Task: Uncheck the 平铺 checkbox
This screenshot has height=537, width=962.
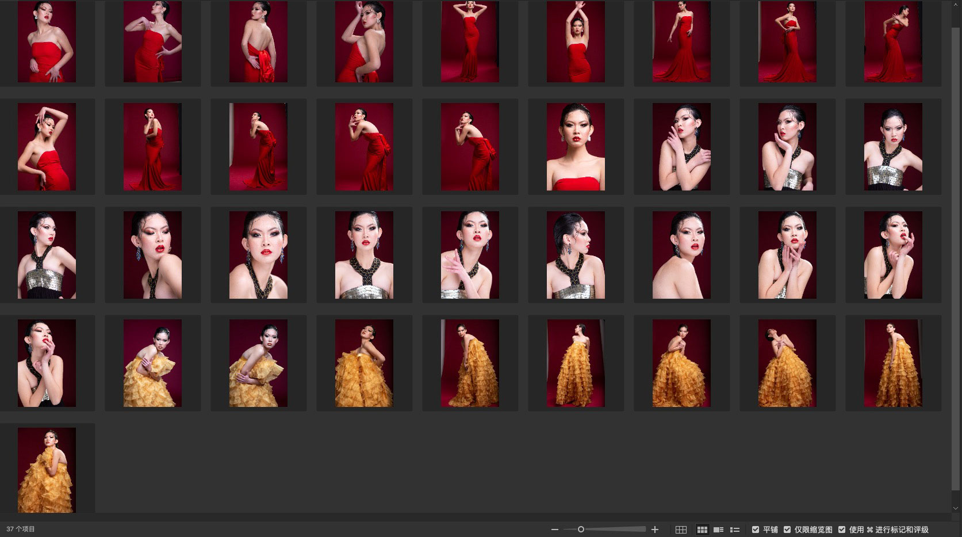Action: [756, 530]
